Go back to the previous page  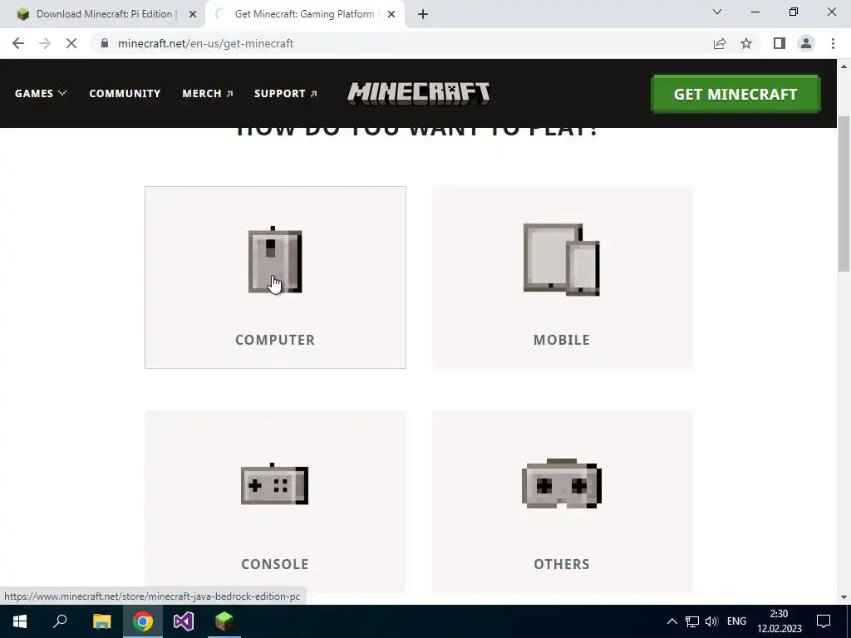[x=18, y=43]
